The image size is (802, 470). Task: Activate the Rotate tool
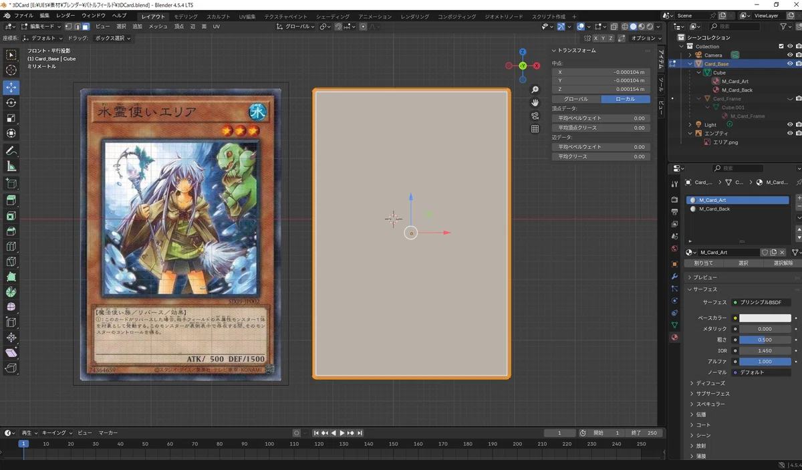click(x=11, y=103)
